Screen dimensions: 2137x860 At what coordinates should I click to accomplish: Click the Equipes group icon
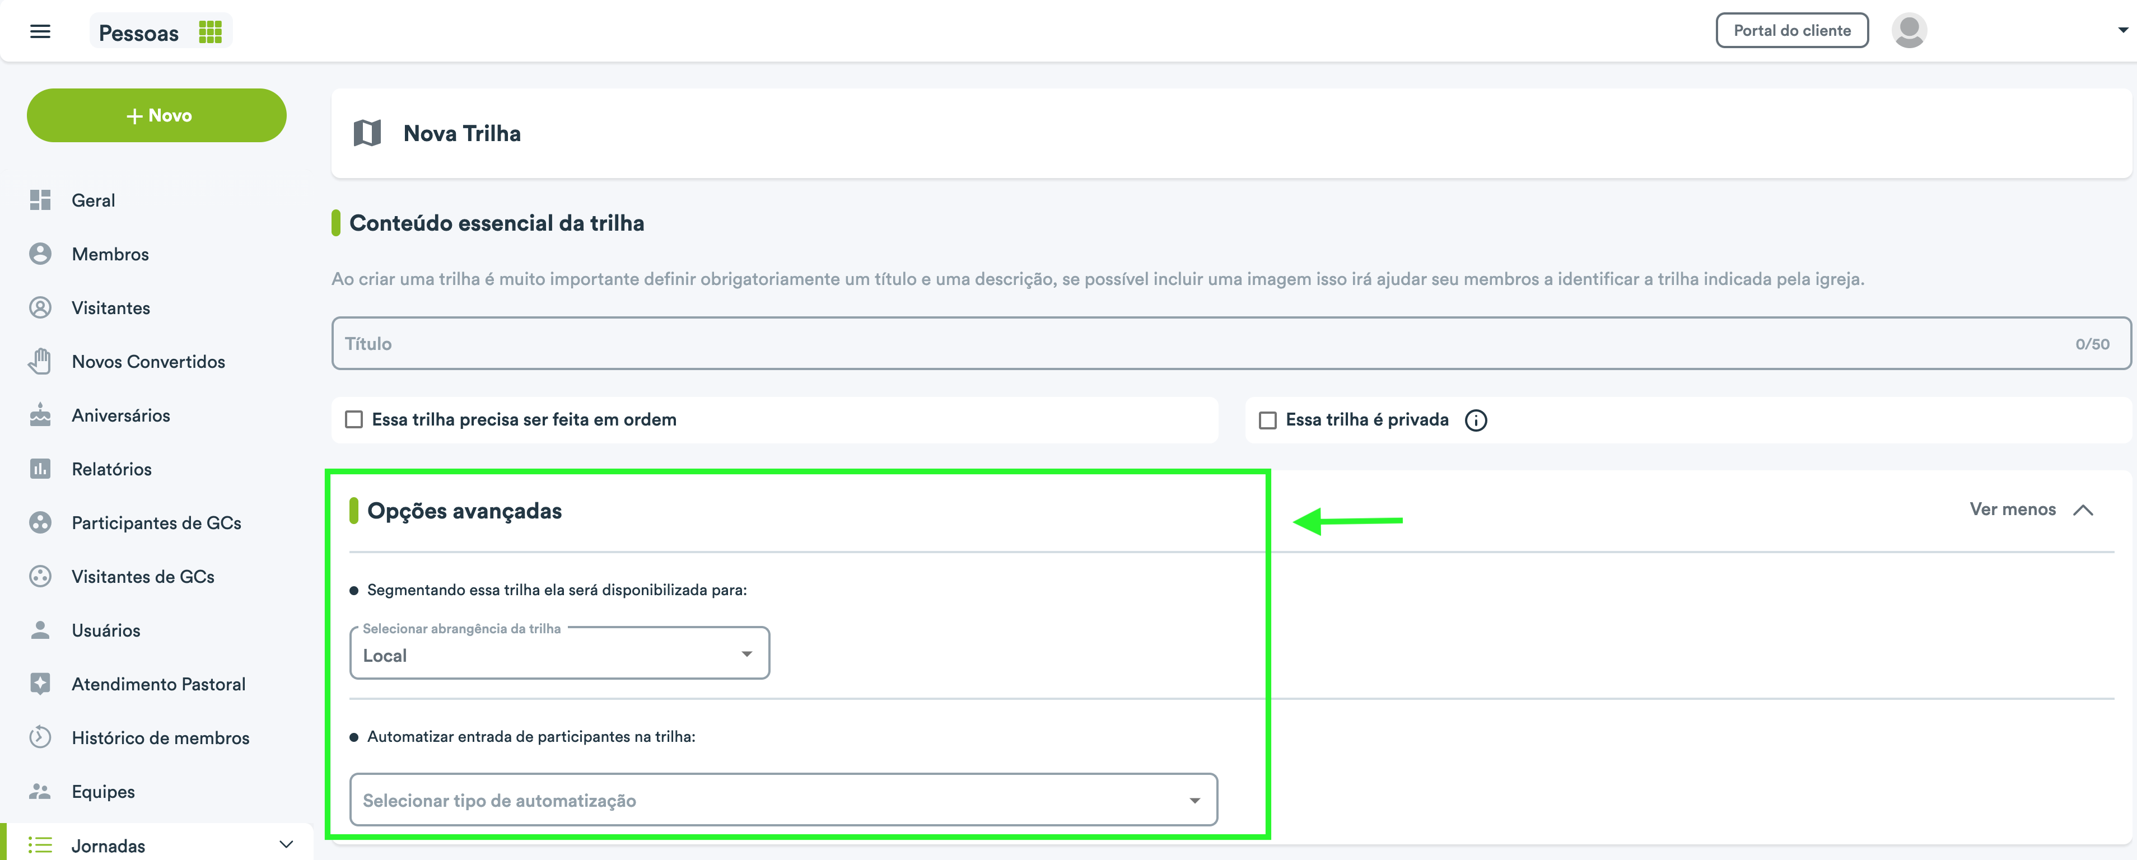pos(40,791)
